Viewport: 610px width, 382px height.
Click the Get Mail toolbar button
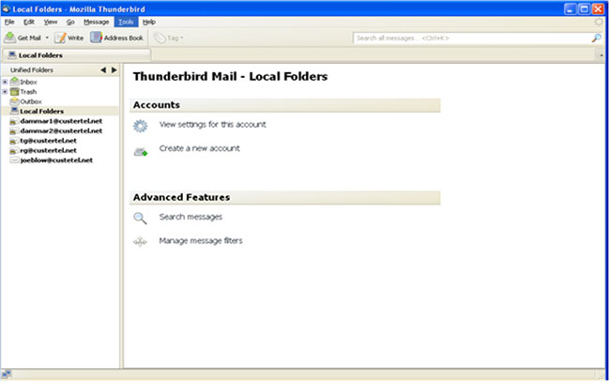pos(23,38)
